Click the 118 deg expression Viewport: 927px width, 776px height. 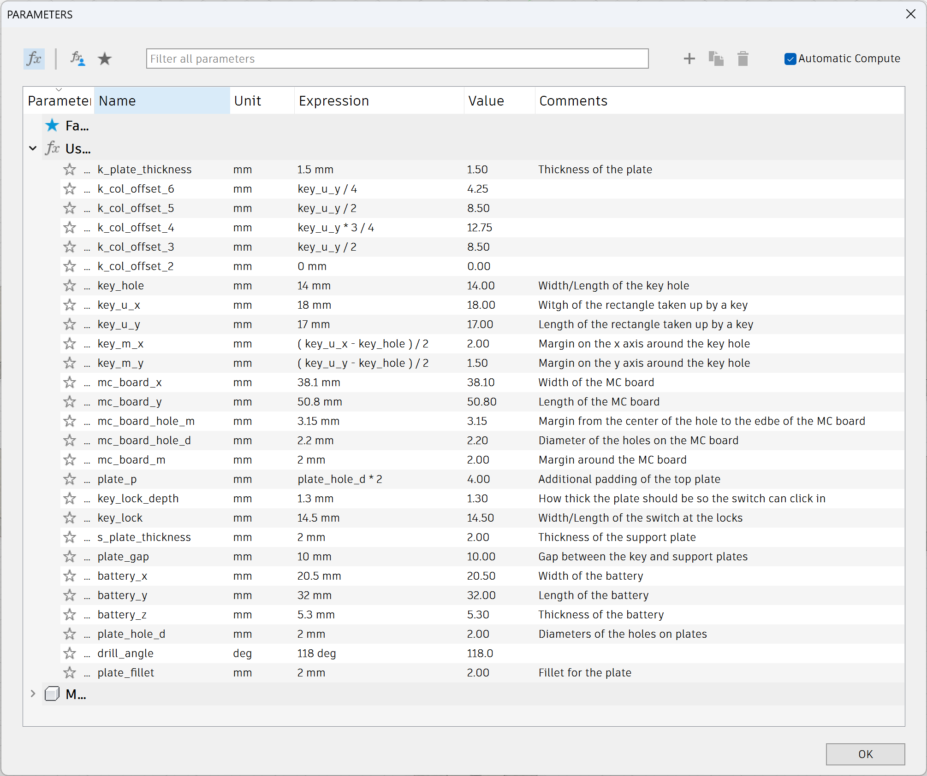tap(317, 653)
